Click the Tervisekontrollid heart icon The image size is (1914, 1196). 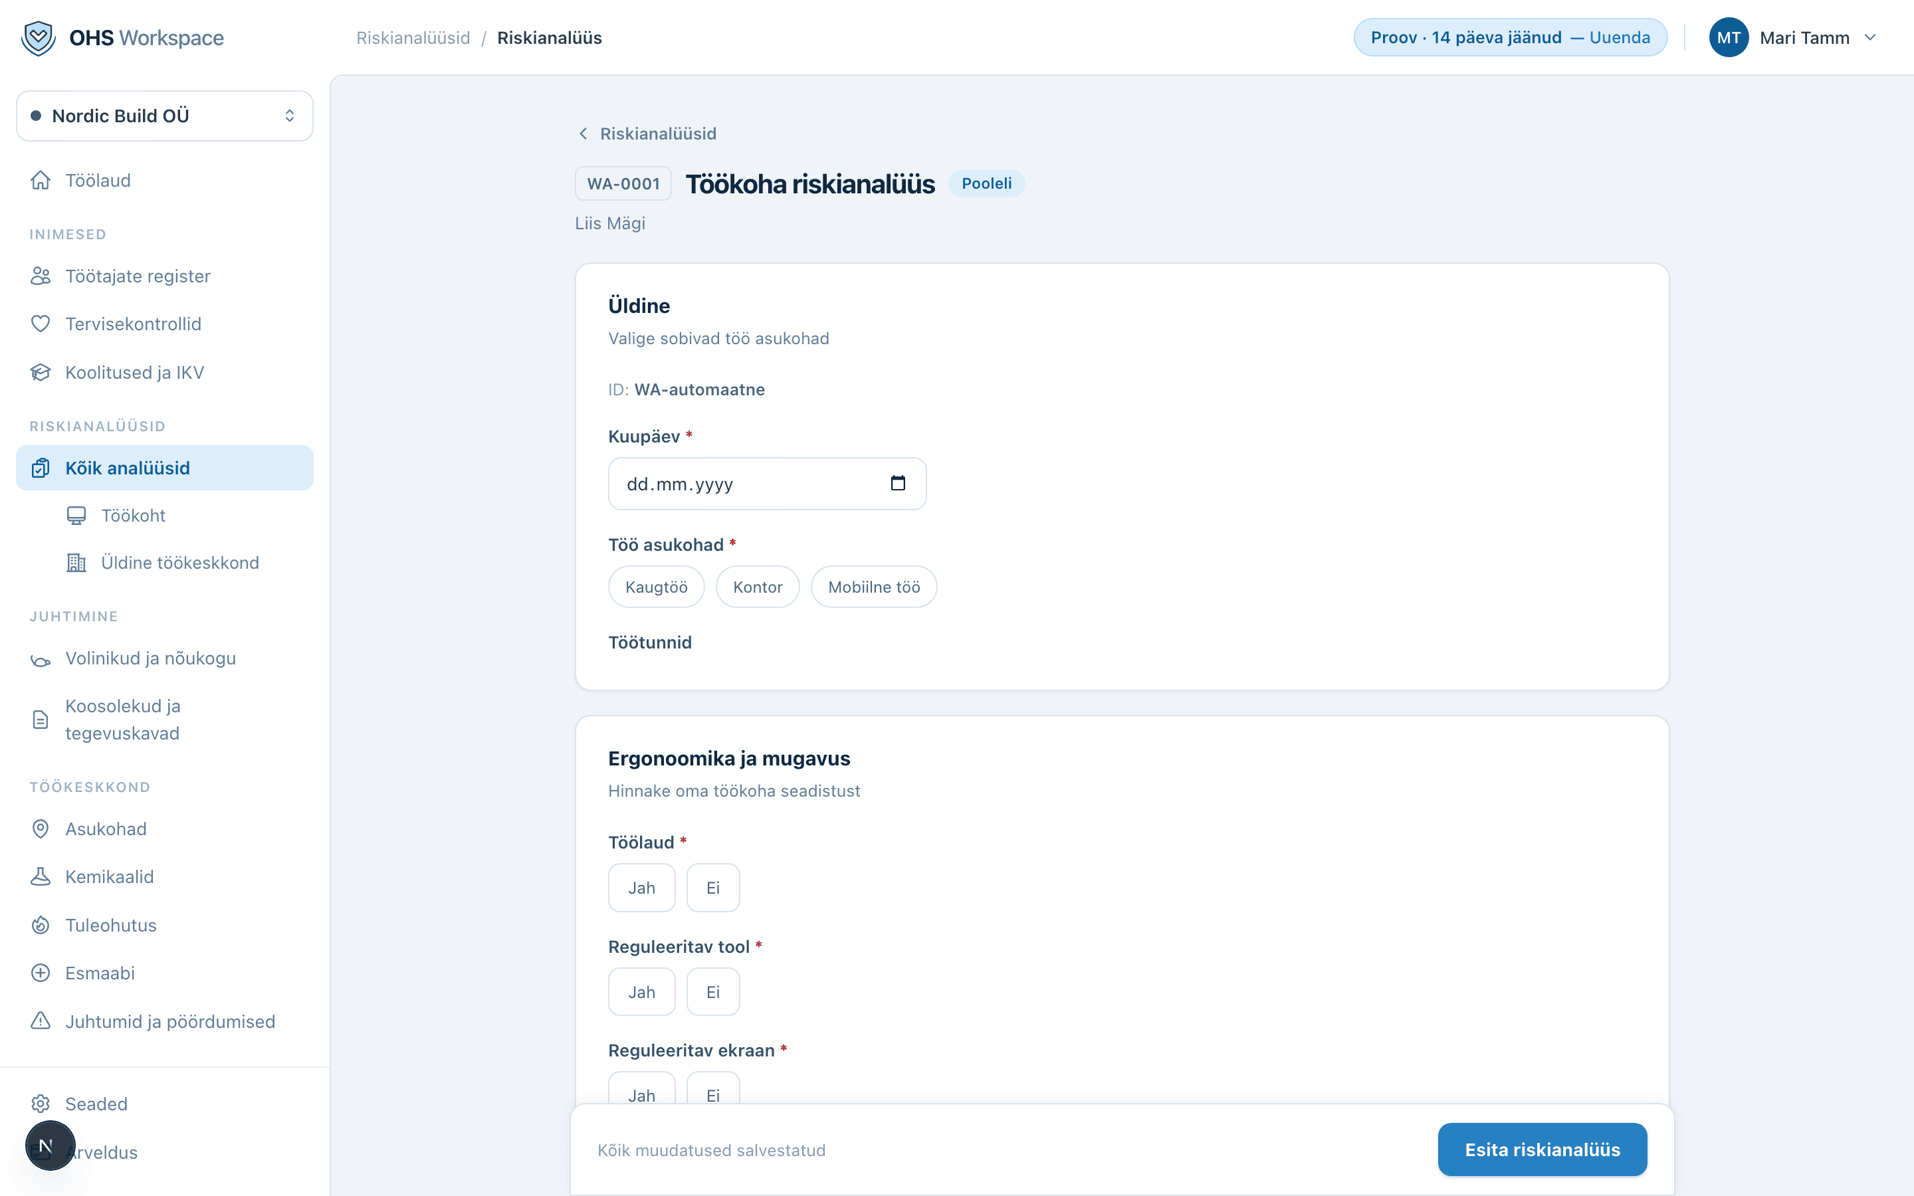[x=41, y=324]
